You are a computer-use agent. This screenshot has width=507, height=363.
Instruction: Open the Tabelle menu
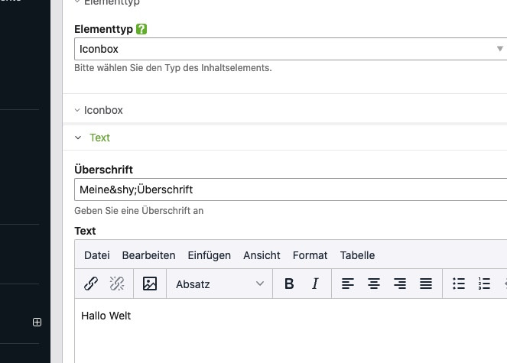(357, 255)
